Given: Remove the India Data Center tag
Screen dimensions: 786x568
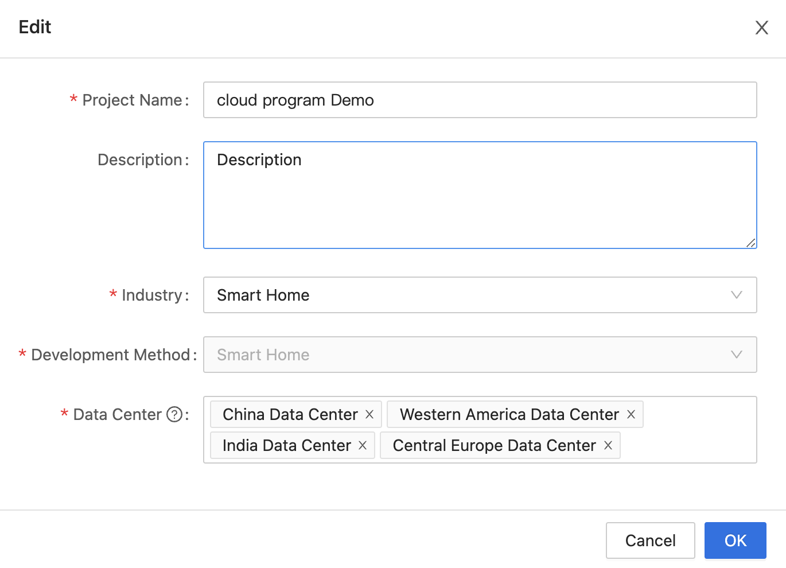Looking at the screenshot, I should pos(363,445).
